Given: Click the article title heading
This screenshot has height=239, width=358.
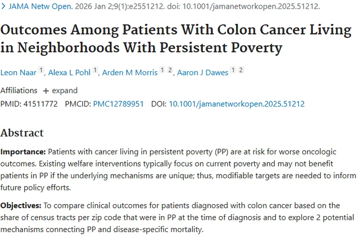Looking at the screenshot, I should [176, 39].
